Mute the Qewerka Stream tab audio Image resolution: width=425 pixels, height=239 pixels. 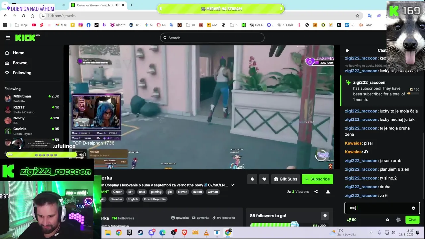[117, 5]
